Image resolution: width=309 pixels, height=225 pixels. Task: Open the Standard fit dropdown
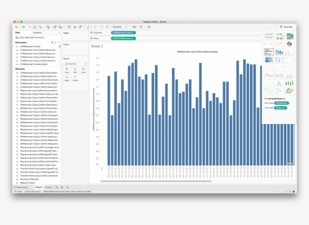click(120, 27)
